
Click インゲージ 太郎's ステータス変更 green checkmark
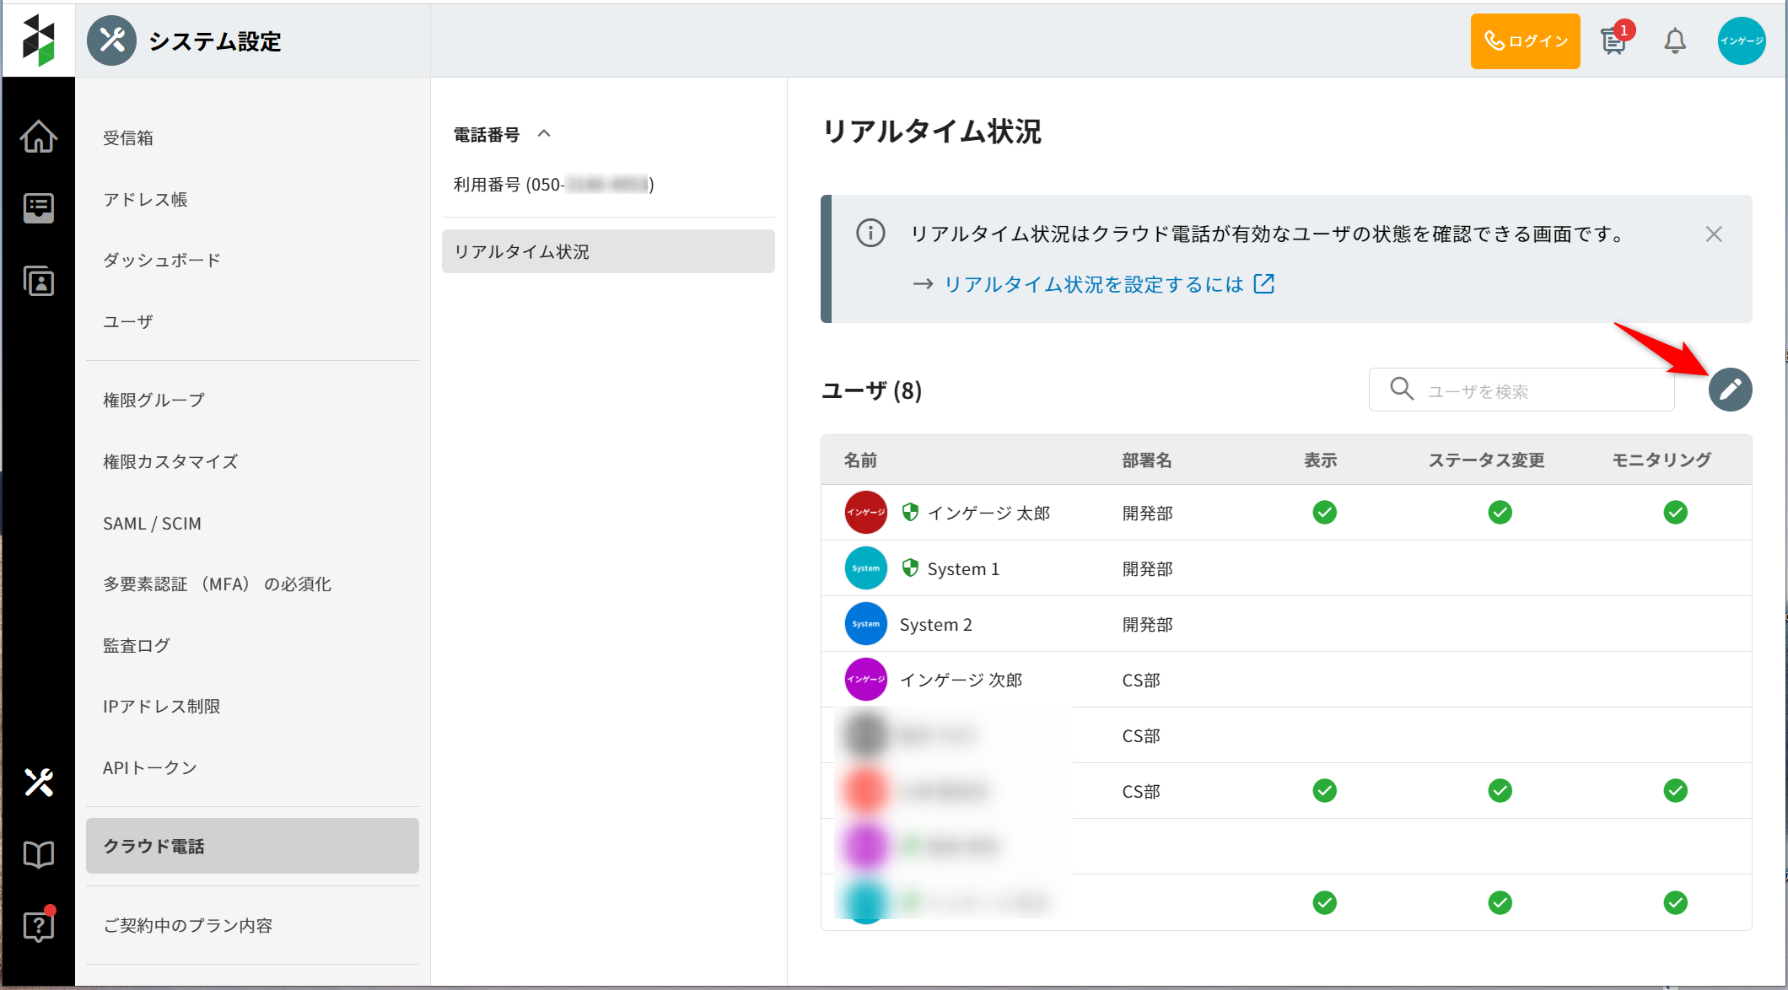tap(1500, 512)
